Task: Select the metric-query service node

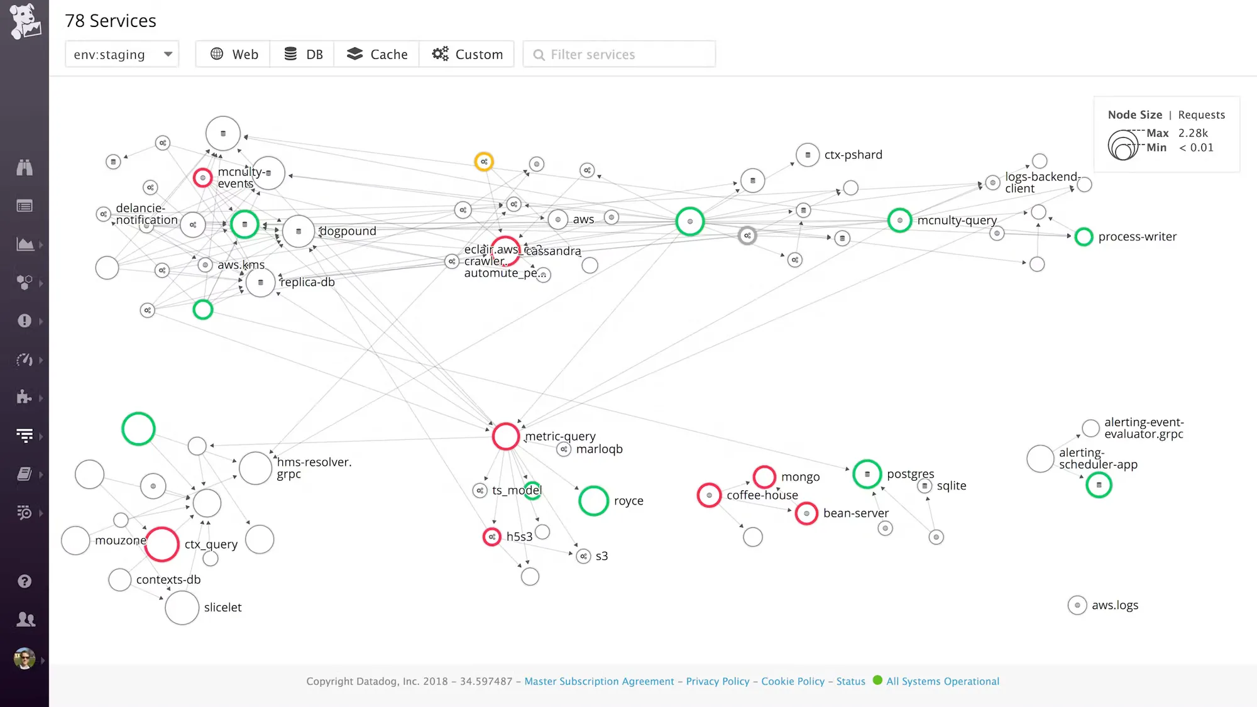Action: tap(506, 436)
